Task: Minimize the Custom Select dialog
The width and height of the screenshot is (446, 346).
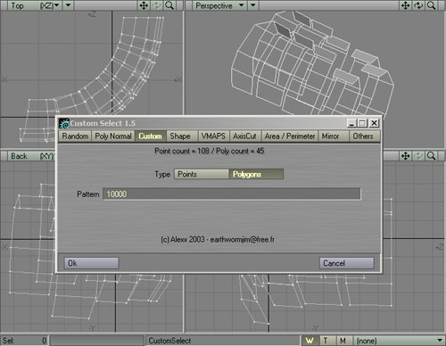Action: [x=351, y=123]
